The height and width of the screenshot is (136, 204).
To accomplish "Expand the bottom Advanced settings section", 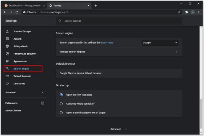I will 118,129.
